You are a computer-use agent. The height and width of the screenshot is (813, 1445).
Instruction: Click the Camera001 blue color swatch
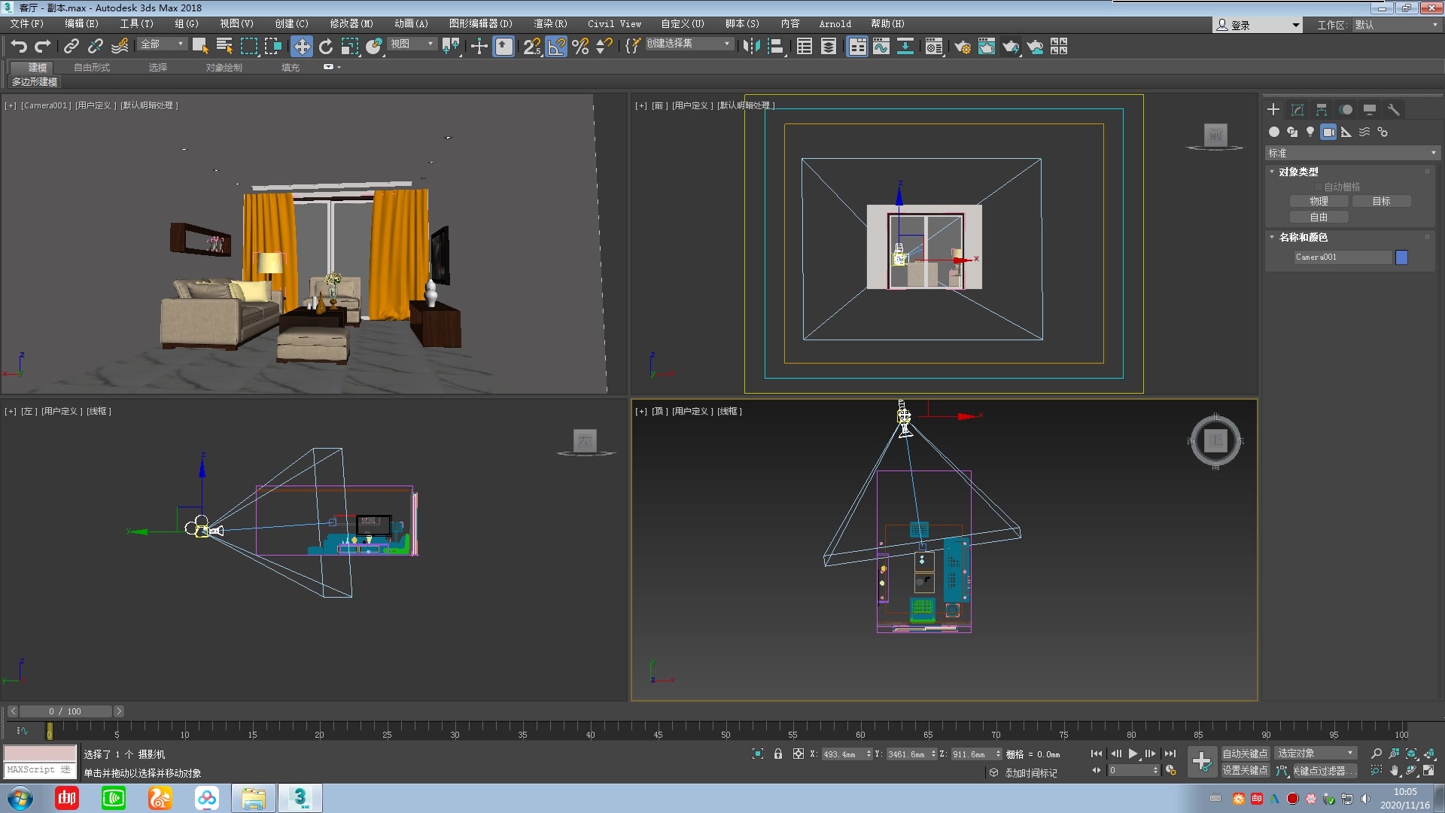(x=1401, y=257)
